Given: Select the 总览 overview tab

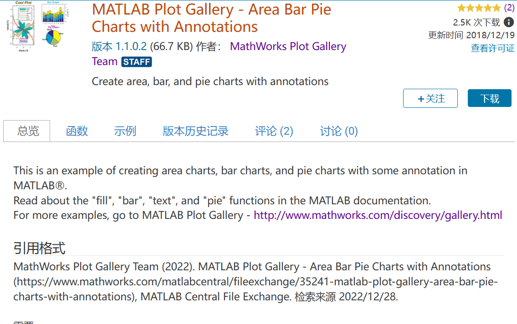Looking at the screenshot, I should pyautogui.click(x=28, y=131).
